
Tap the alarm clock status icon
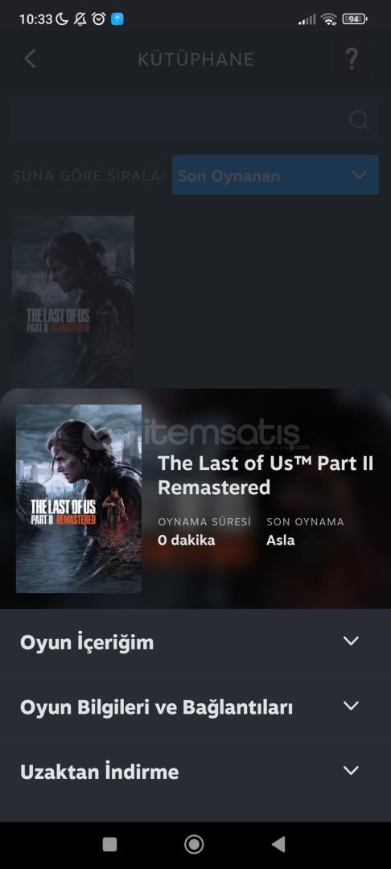99,19
